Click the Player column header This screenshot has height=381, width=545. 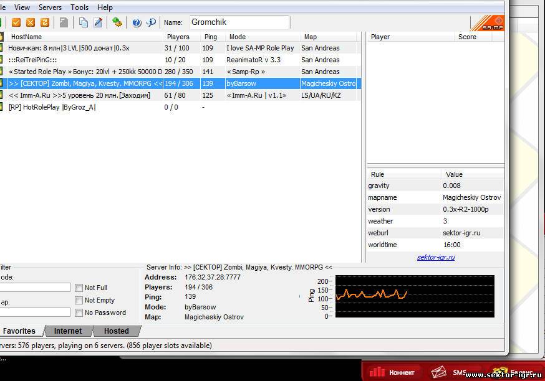coord(410,37)
